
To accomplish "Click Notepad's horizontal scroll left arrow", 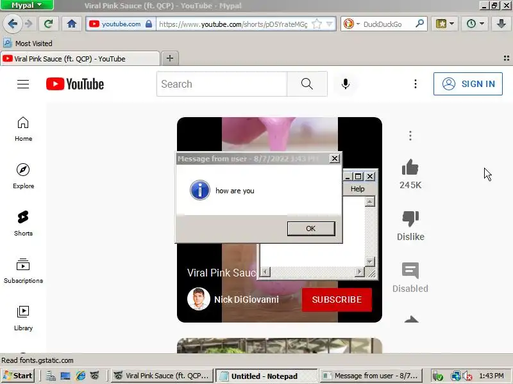I will click(265, 271).
